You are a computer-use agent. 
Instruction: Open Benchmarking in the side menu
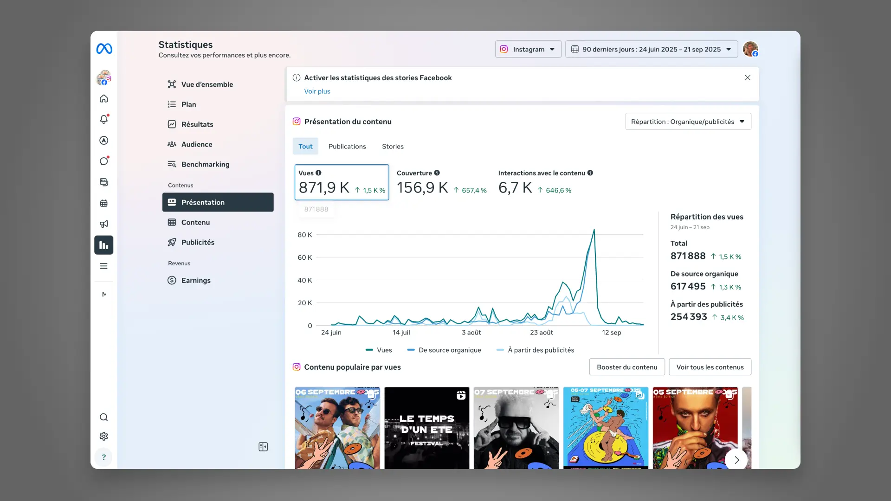click(x=205, y=164)
